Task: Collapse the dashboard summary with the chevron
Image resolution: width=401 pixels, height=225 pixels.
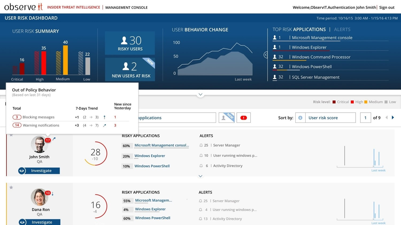Action: coord(200,94)
